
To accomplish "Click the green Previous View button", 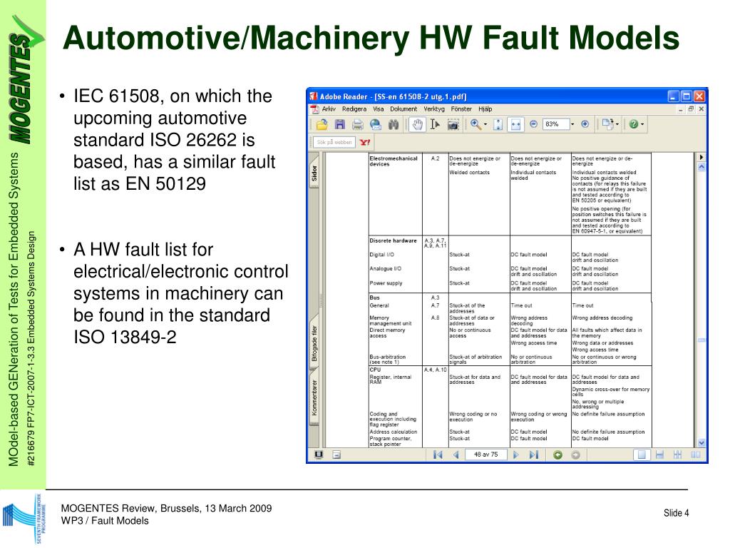I will (x=557, y=455).
